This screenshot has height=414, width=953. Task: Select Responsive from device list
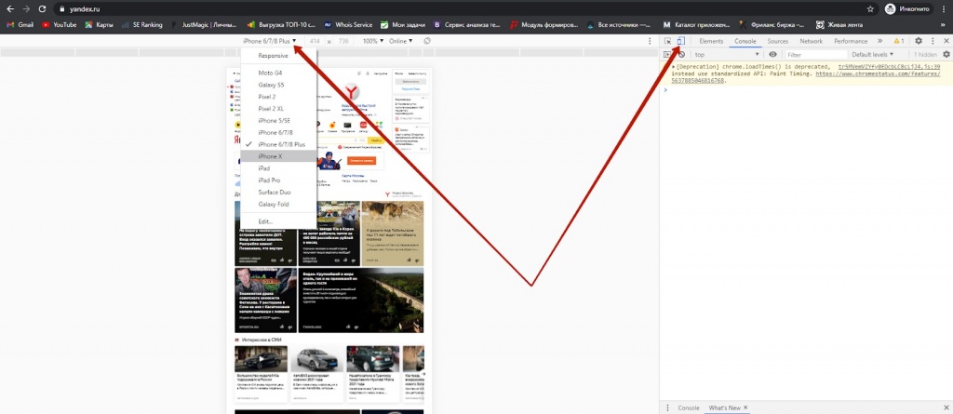pos(278,55)
